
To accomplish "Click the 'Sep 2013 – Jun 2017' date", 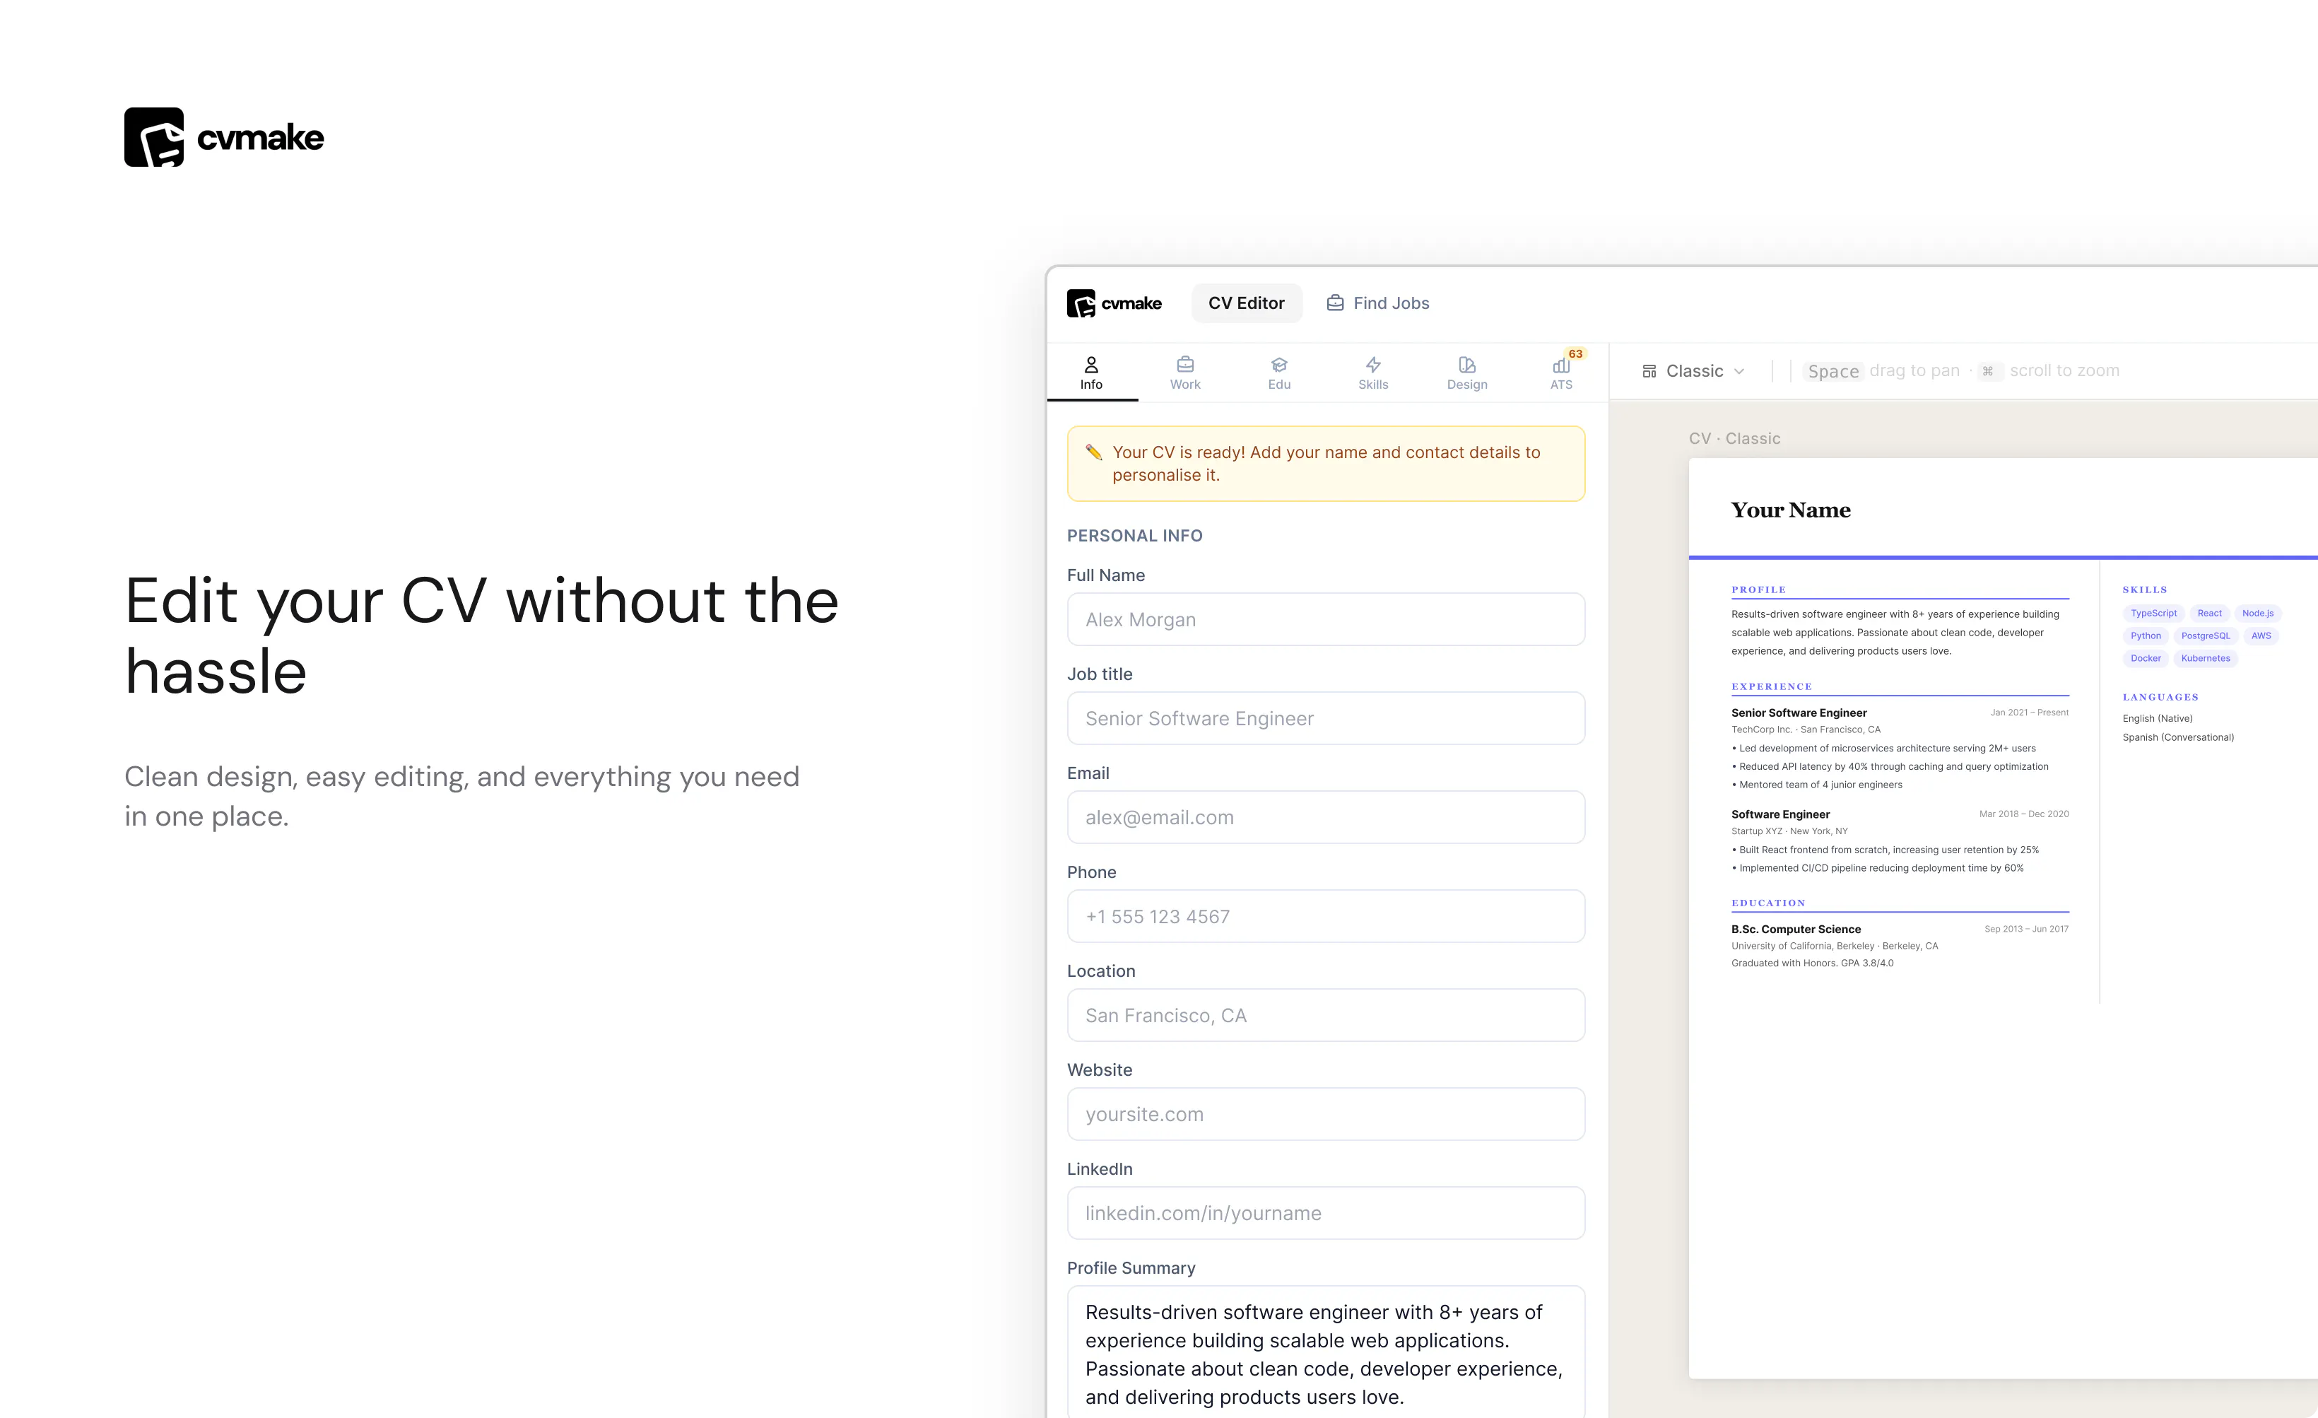I will tap(2026, 929).
